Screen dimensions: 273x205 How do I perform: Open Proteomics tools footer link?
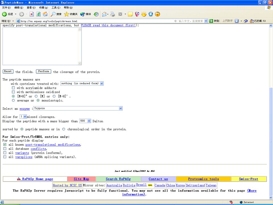pyautogui.click(x=204, y=179)
